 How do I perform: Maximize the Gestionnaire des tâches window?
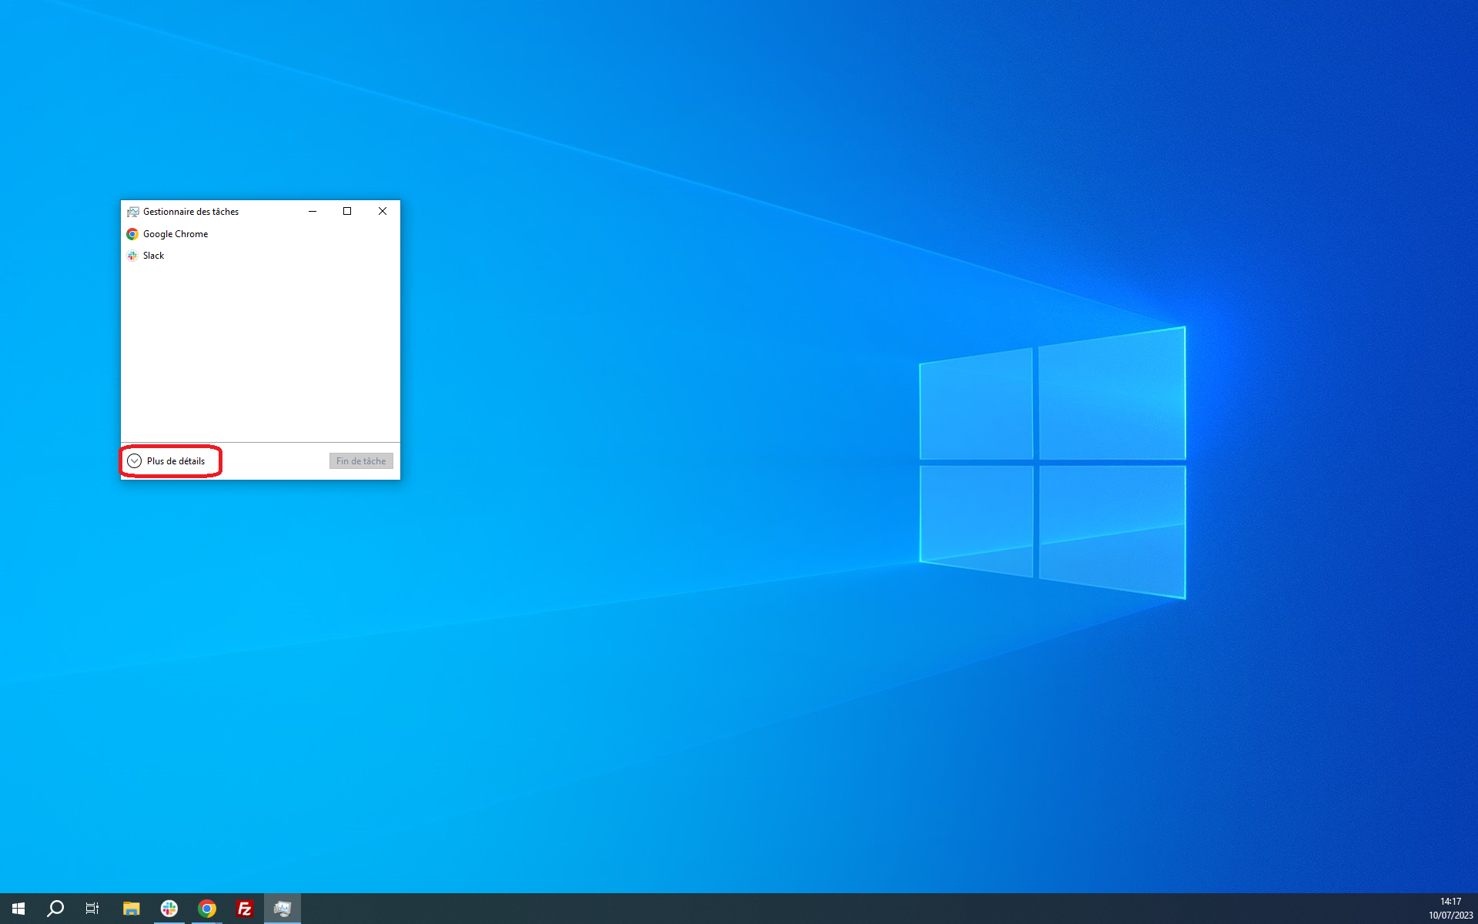pyautogui.click(x=347, y=211)
